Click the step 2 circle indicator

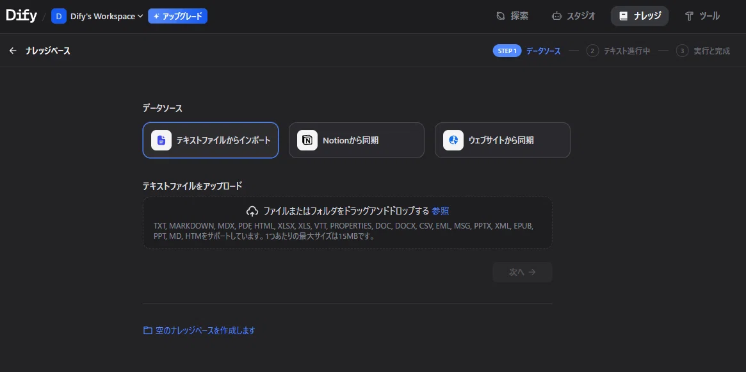[x=592, y=51]
